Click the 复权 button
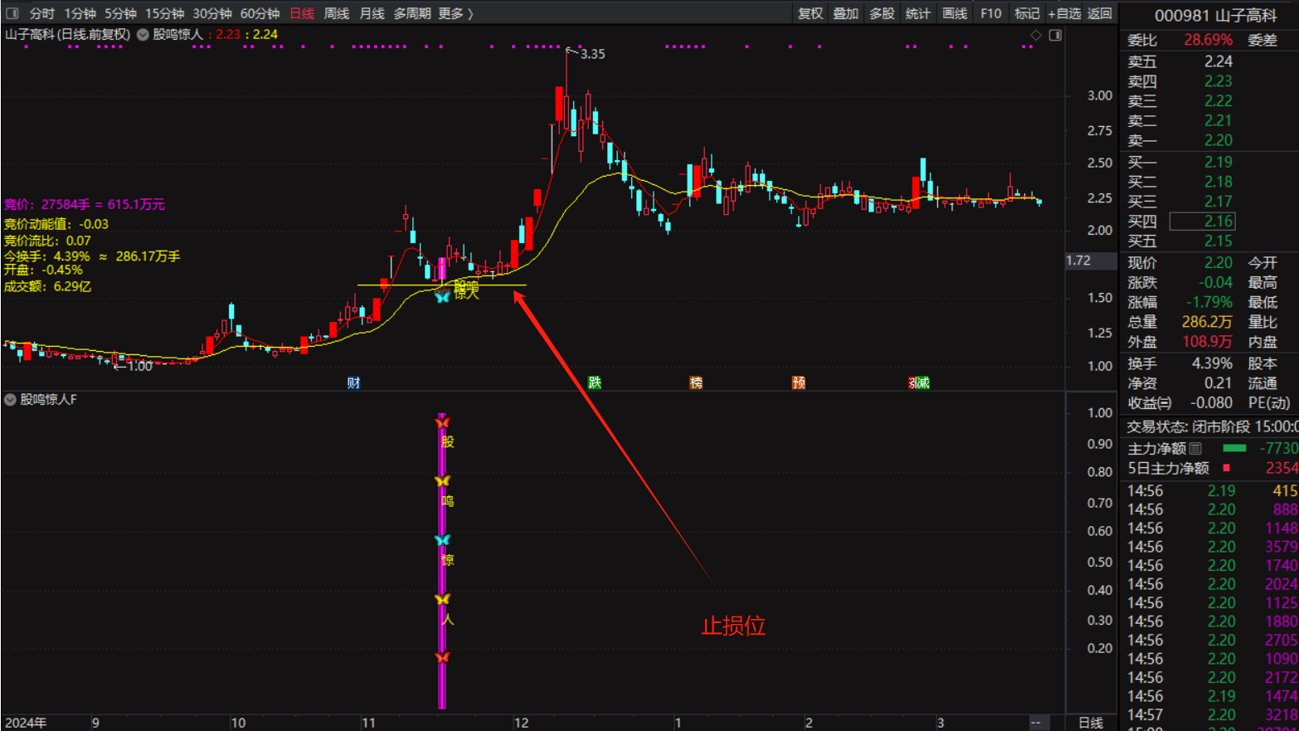The height and width of the screenshot is (731, 1299). (x=810, y=13)
